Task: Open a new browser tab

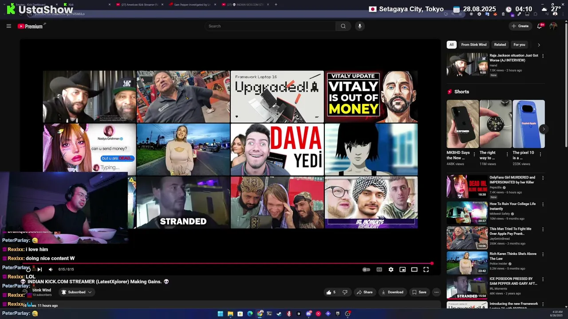Action: tap(276, 4)
